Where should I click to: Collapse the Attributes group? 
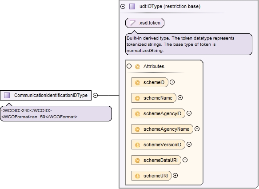tap(129, 66)
